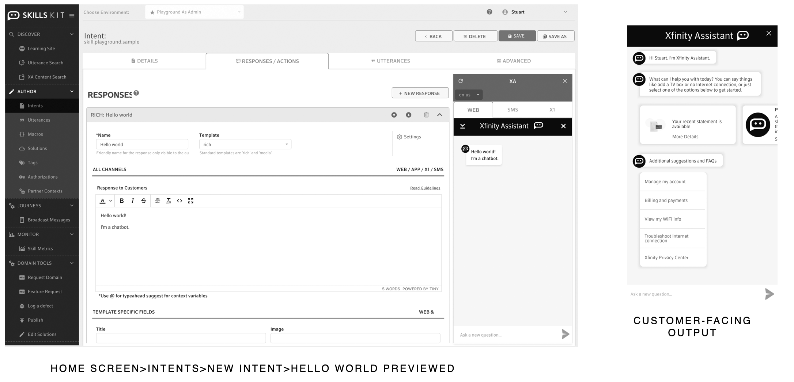
Task: Move Hello world response down
Action: pyautogui.click(x=409, y=115)
